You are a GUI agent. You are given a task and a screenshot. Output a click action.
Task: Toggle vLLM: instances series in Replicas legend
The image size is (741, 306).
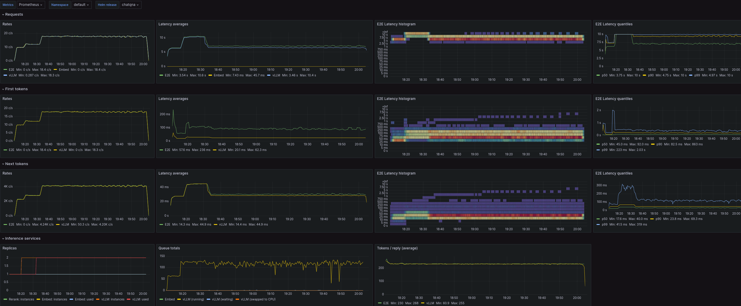pyautogui.click(x=113, y=299)
